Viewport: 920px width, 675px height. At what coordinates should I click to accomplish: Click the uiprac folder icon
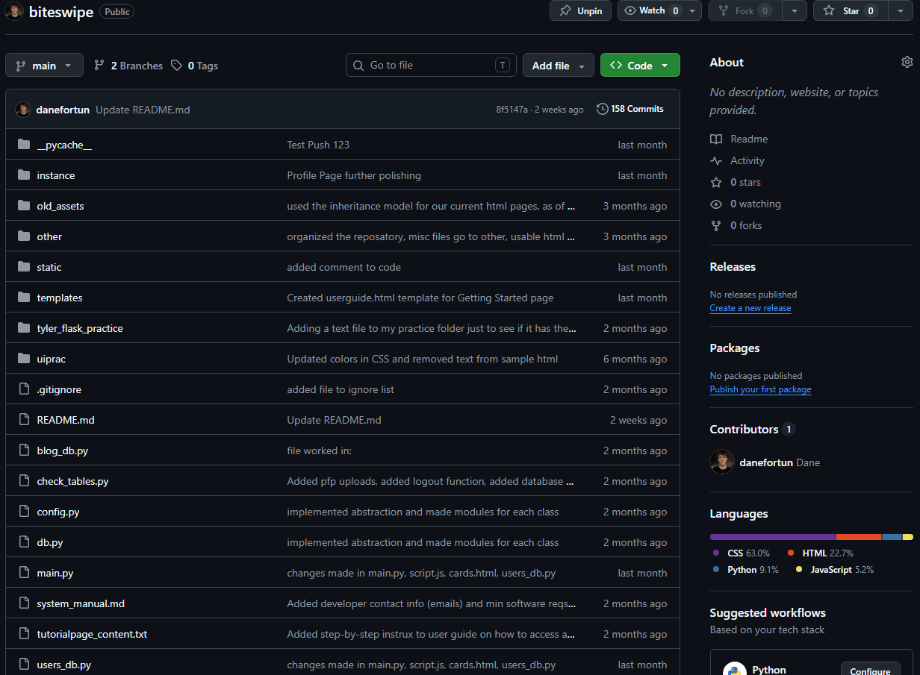pyautogui.click(x=24, y=359)
